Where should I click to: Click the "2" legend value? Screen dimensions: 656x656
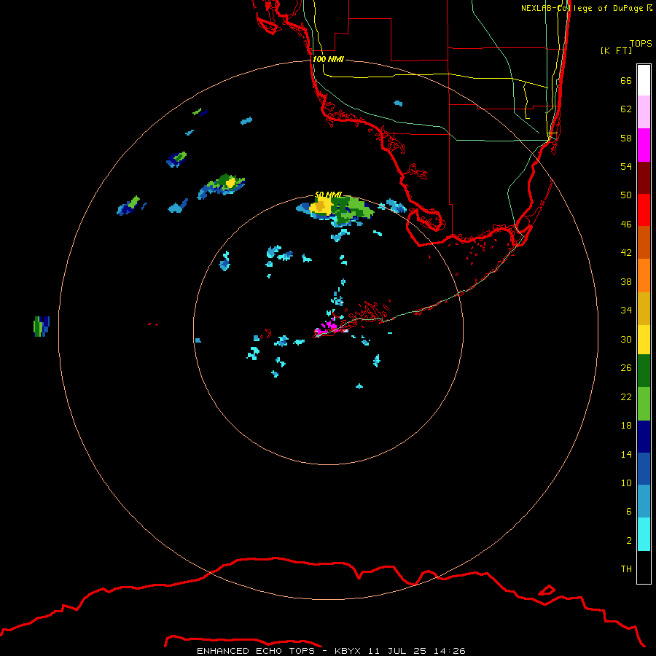pyautogui.click(x=629, y=541)
